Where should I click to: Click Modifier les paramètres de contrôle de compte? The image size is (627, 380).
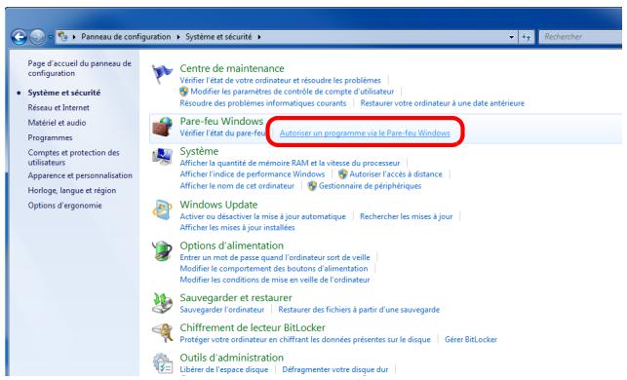click(293, 92)
